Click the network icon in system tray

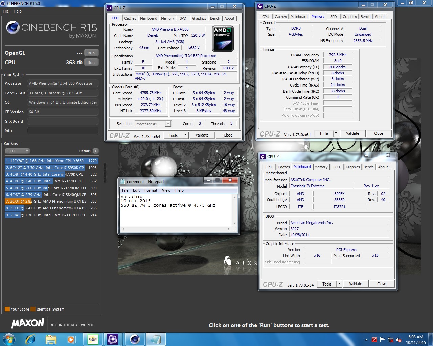click(391, 340)
